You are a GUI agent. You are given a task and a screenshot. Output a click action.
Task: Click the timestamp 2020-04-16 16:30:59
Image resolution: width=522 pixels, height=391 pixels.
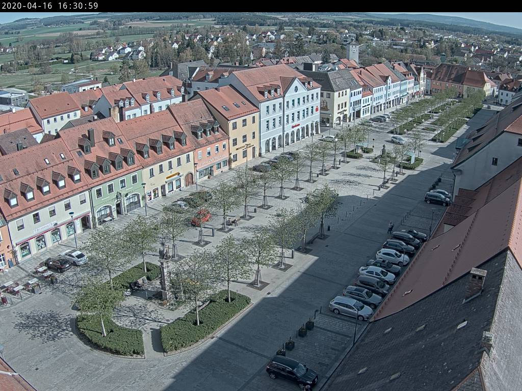click(x=50, y=6)
